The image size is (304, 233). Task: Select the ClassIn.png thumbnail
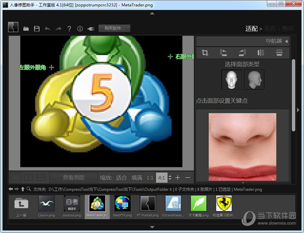[46, 207]
